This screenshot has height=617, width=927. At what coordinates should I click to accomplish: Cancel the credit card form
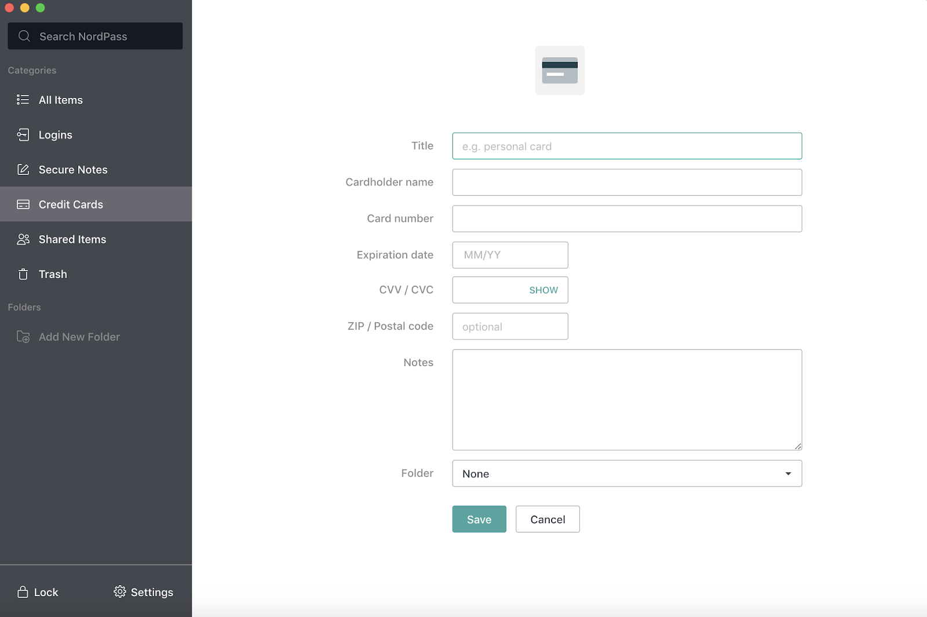pos(548,519)
